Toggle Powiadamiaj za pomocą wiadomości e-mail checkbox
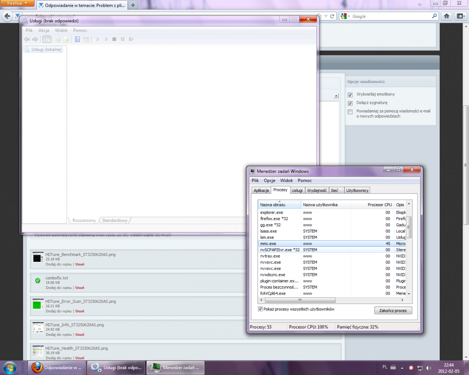Image resolution: width=469 pixels, height=375 pixels. (350, 112)
